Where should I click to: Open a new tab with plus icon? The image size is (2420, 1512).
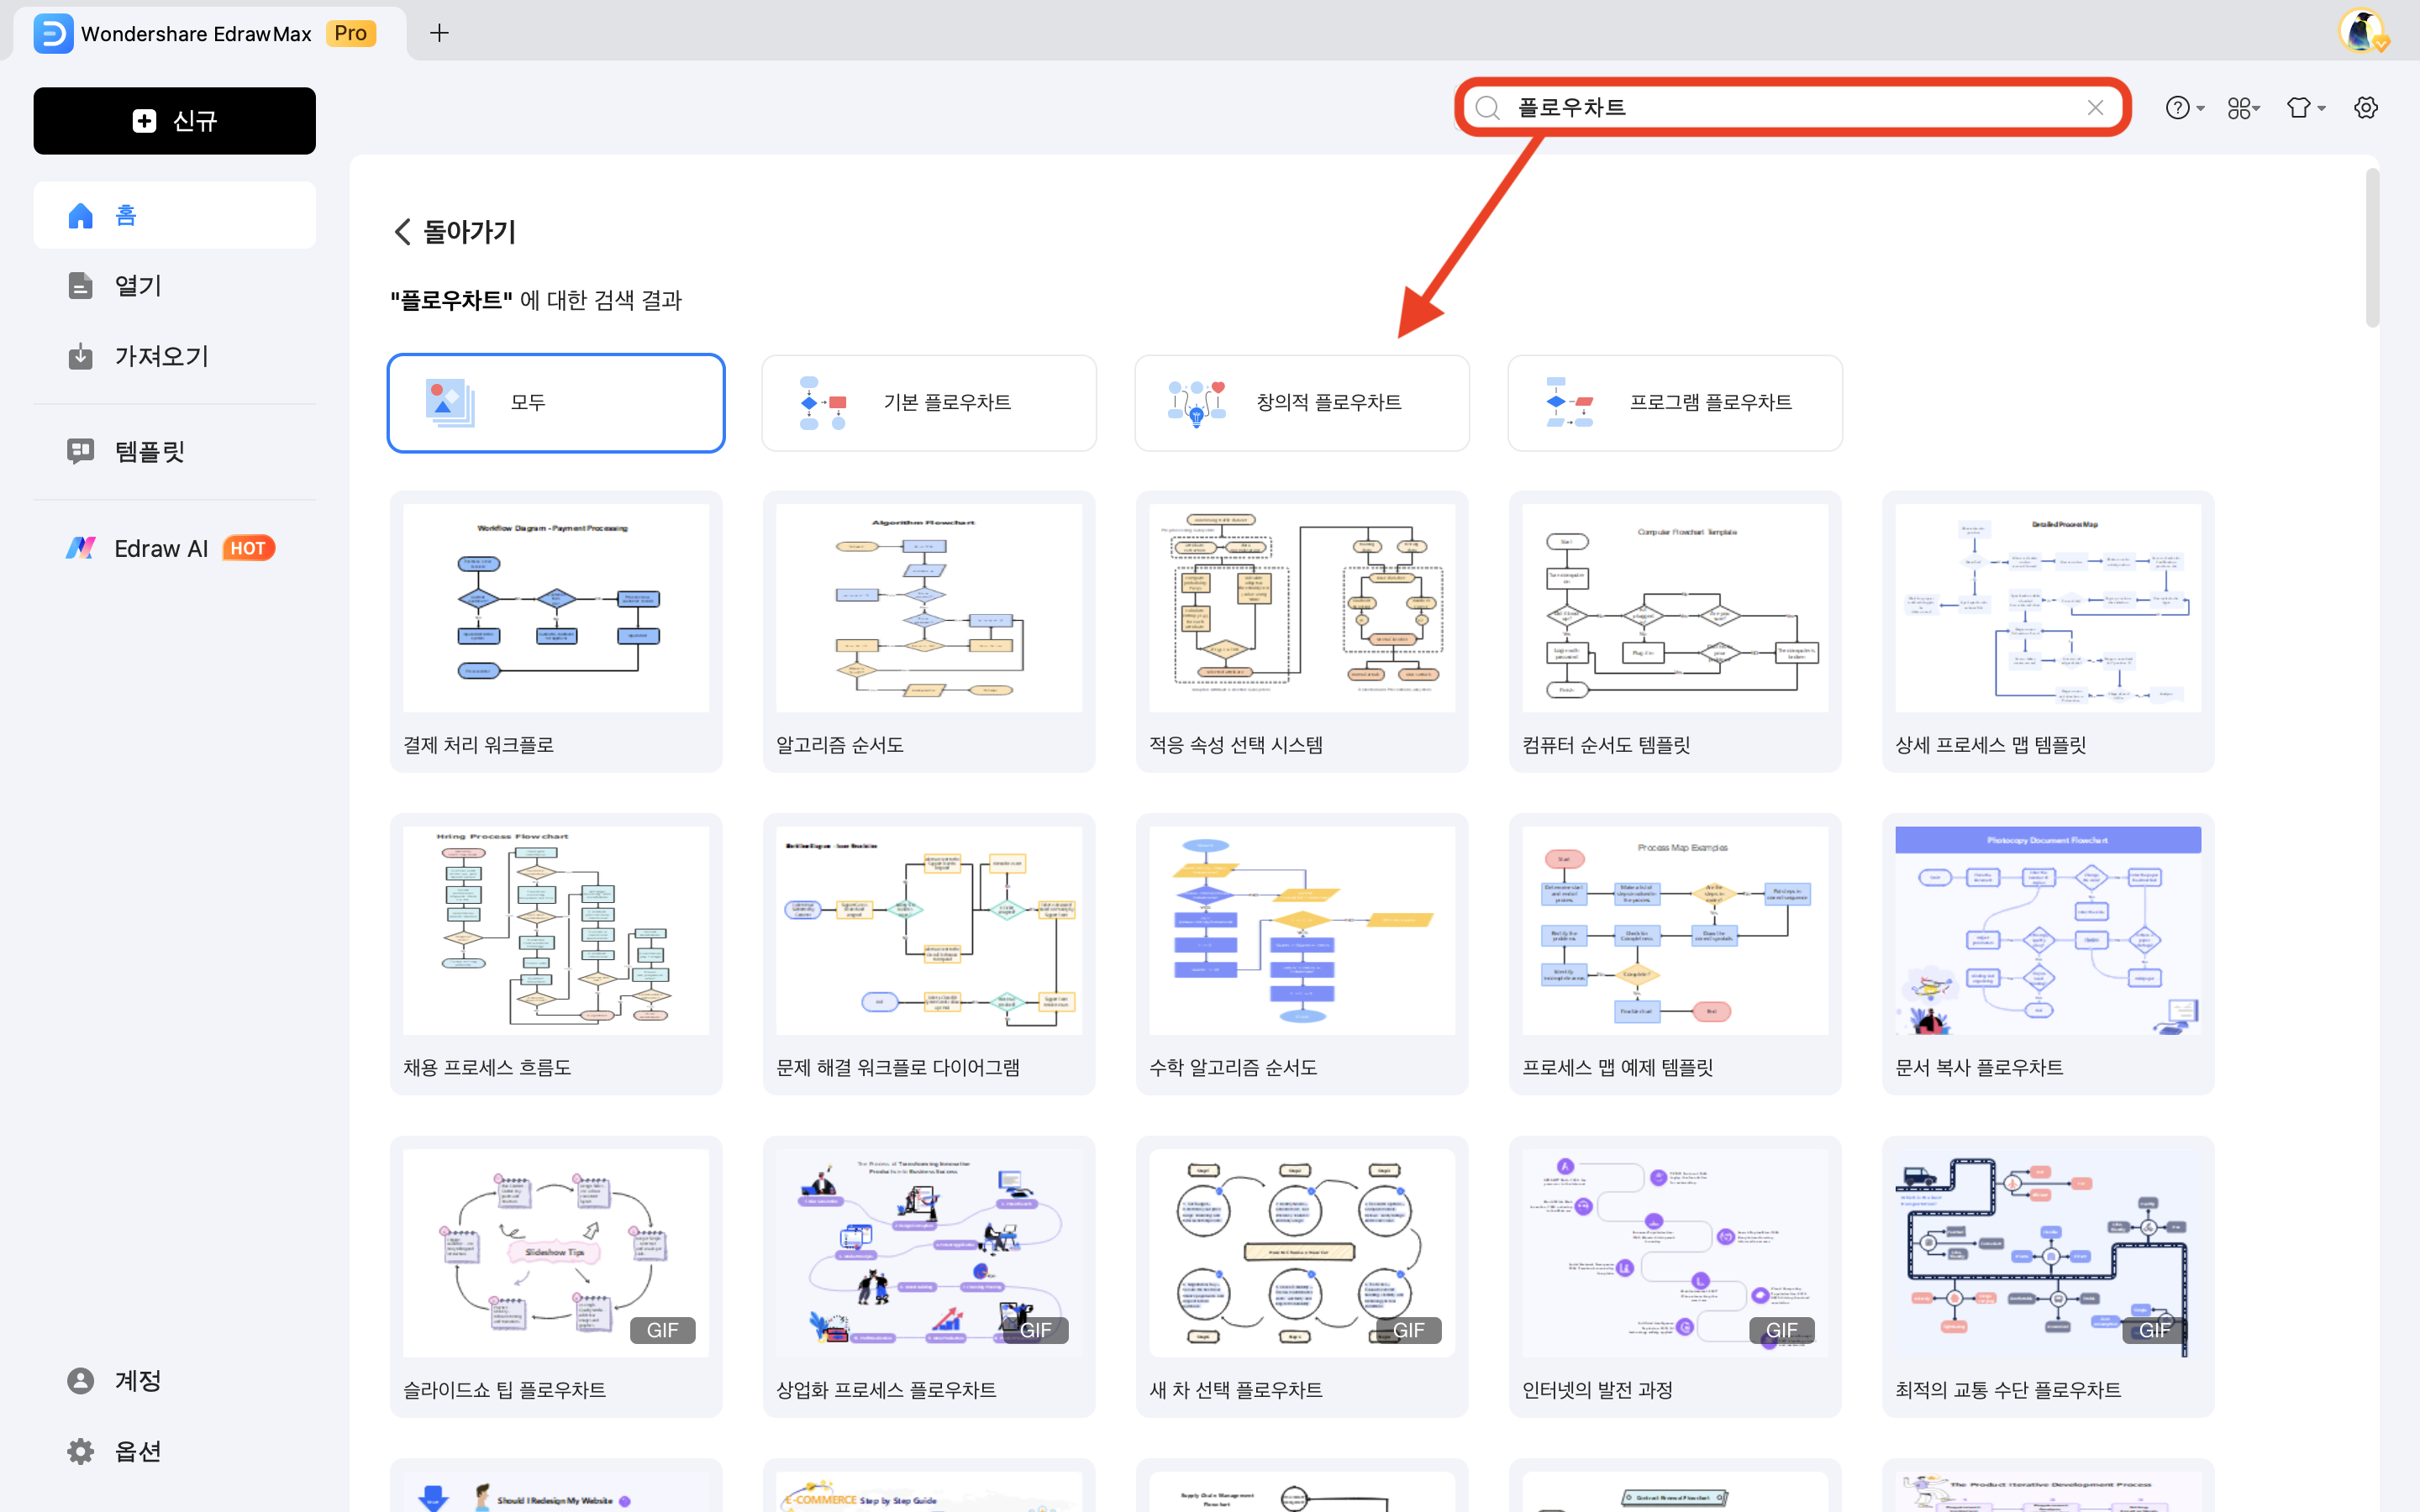pyautogui.click(x=439, y=33)
